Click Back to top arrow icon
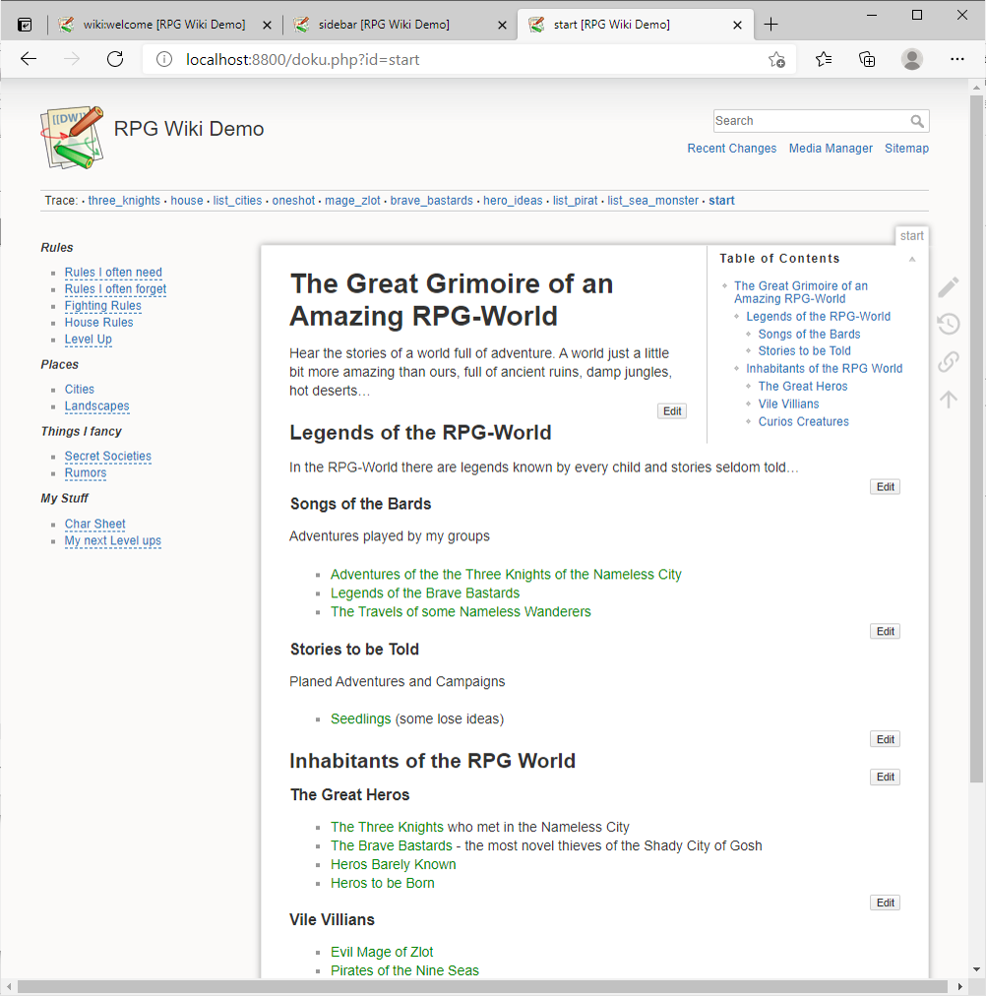 [949, 399]
